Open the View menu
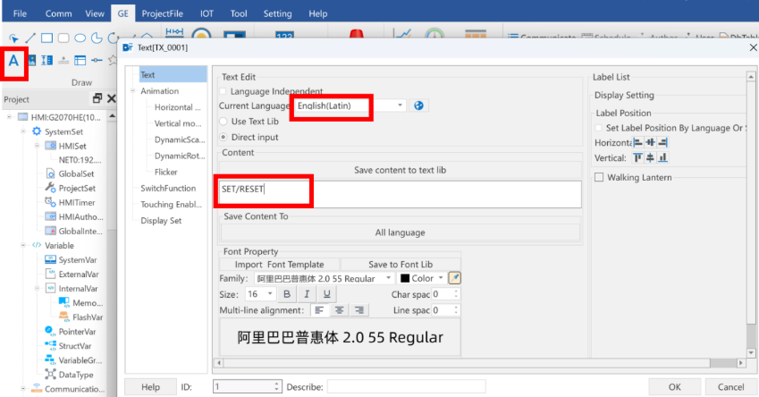The image size is (759, 397). point(95,13)
